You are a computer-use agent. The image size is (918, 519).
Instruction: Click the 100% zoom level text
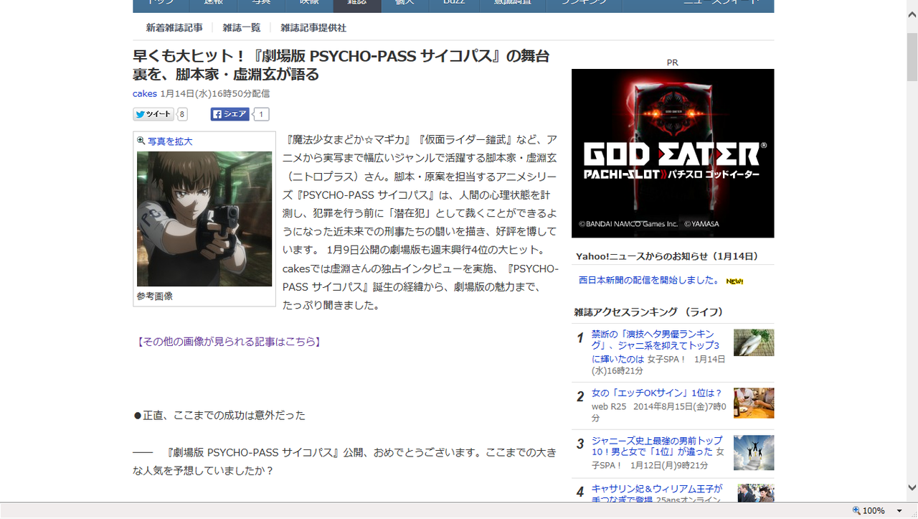click(x=874, y=510)
